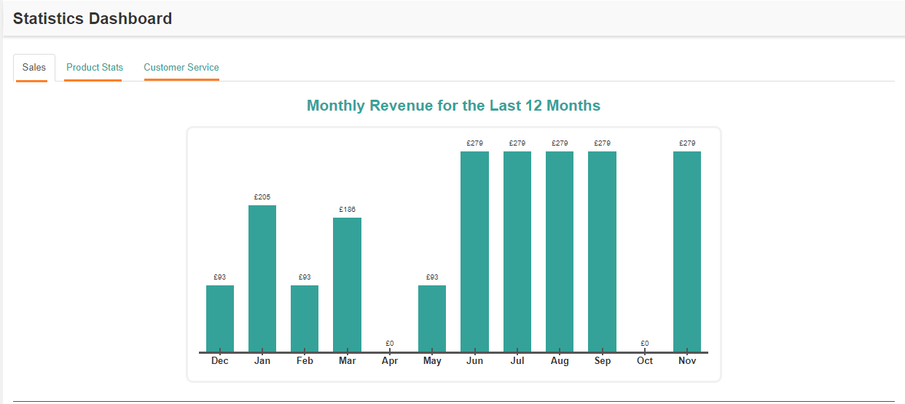This screenshot has height=404, width=905.
Task: Click the Dec axis label
Action: coord(220,361)
